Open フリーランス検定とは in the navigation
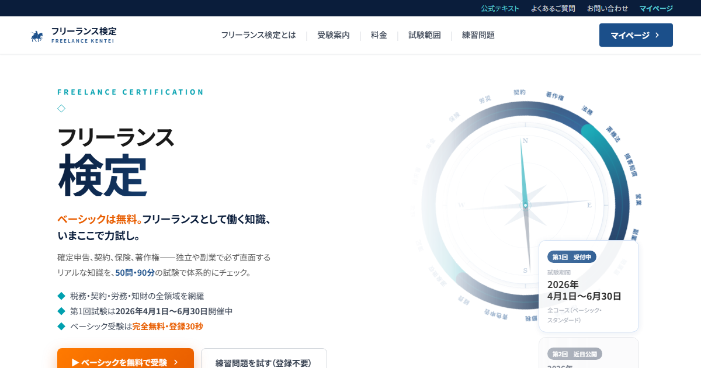Image resolution: width=701 pixels, height=368 pixels. [x=258, y=35]
